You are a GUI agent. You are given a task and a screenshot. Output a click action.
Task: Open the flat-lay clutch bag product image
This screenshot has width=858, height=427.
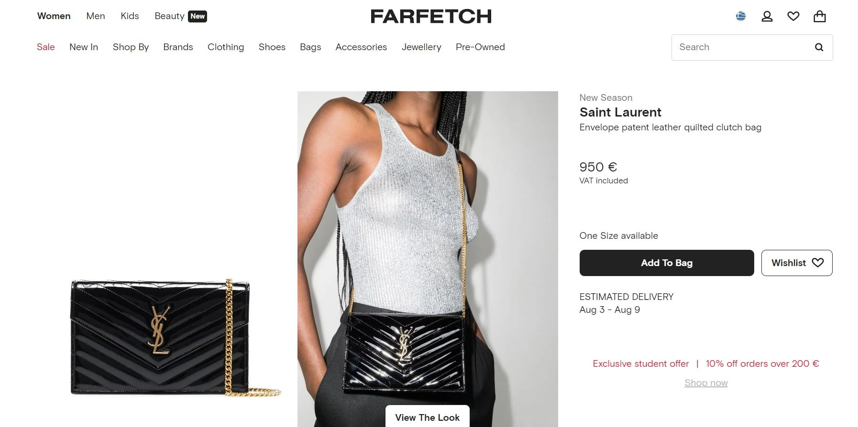pos(175,337)
